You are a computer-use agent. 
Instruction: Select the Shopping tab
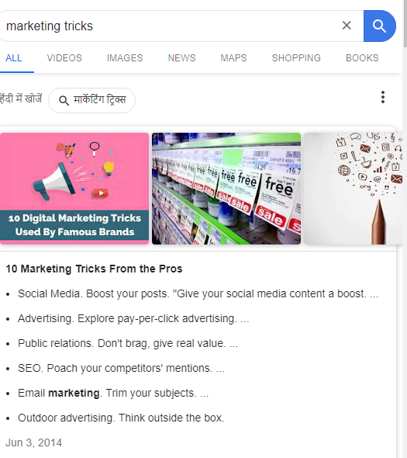click(296, 58)
